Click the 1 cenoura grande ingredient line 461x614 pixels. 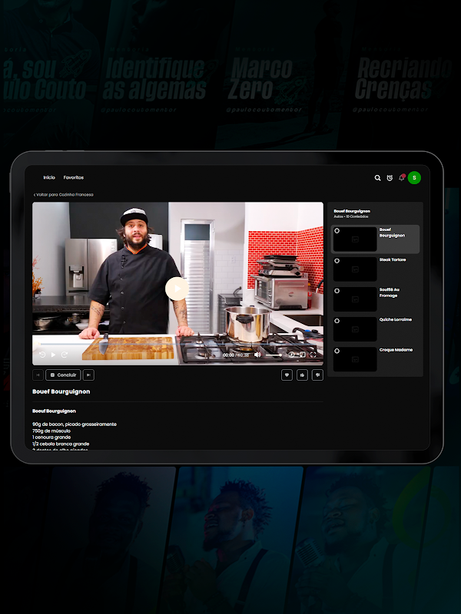51,437
